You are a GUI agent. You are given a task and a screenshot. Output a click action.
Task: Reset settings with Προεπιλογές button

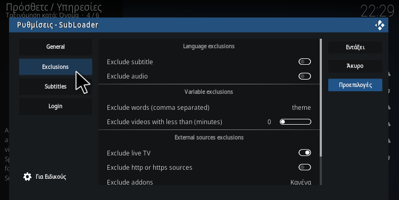pyautogui.click(x=355, y=85)
